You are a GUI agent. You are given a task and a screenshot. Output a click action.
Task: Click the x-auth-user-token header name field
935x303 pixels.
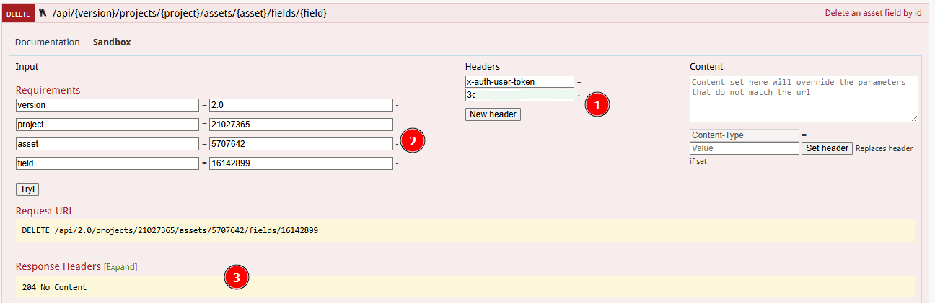coord(520,82)
